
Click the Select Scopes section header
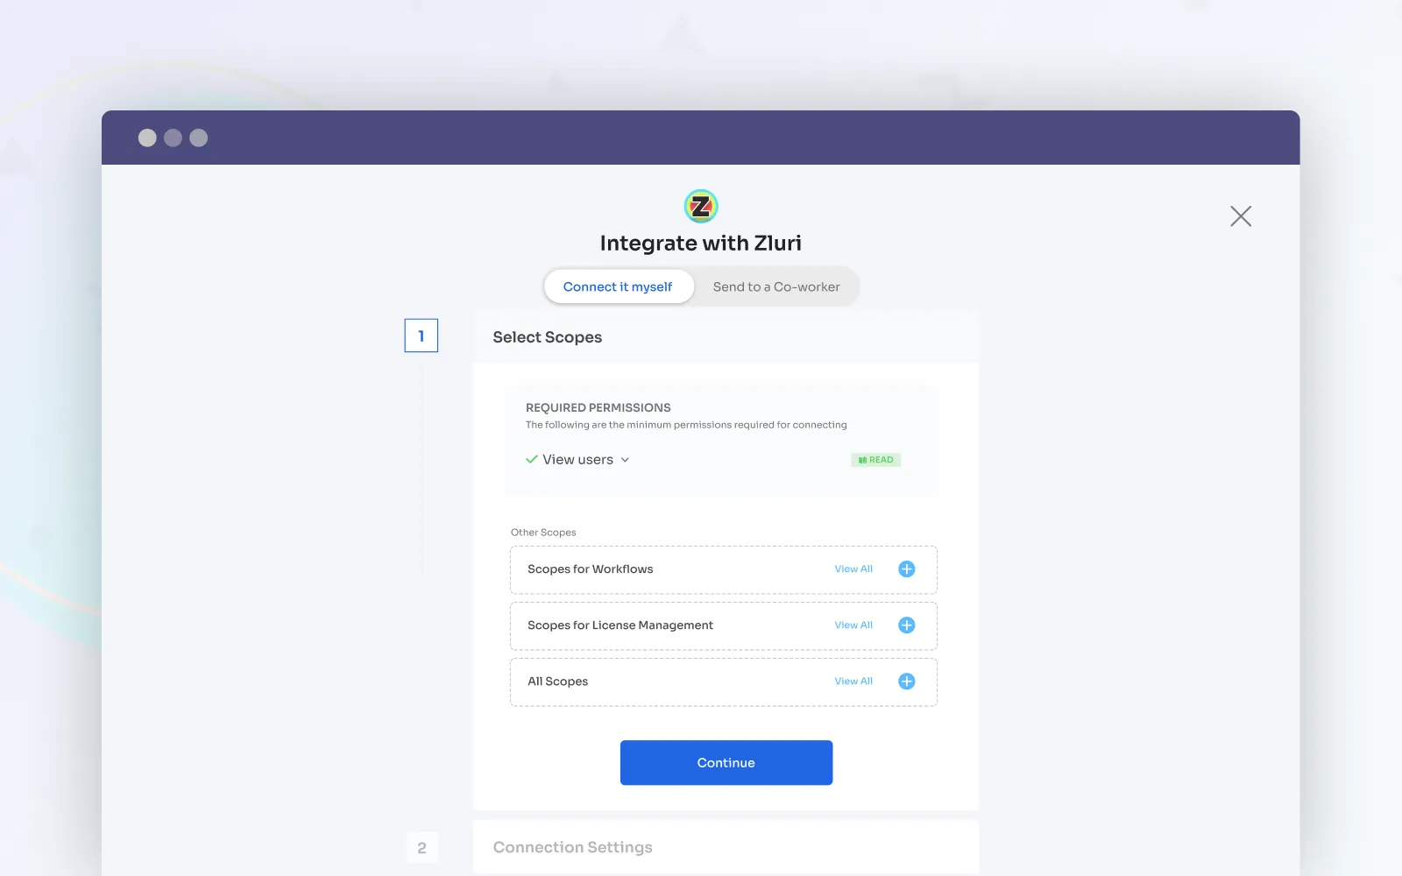(x=726, y=337)
